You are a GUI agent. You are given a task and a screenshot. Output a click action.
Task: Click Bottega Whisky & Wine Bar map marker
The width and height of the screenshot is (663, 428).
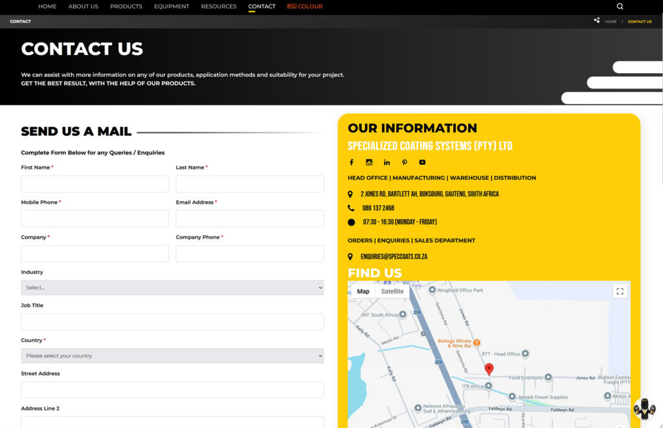click(x=477, y=343)
